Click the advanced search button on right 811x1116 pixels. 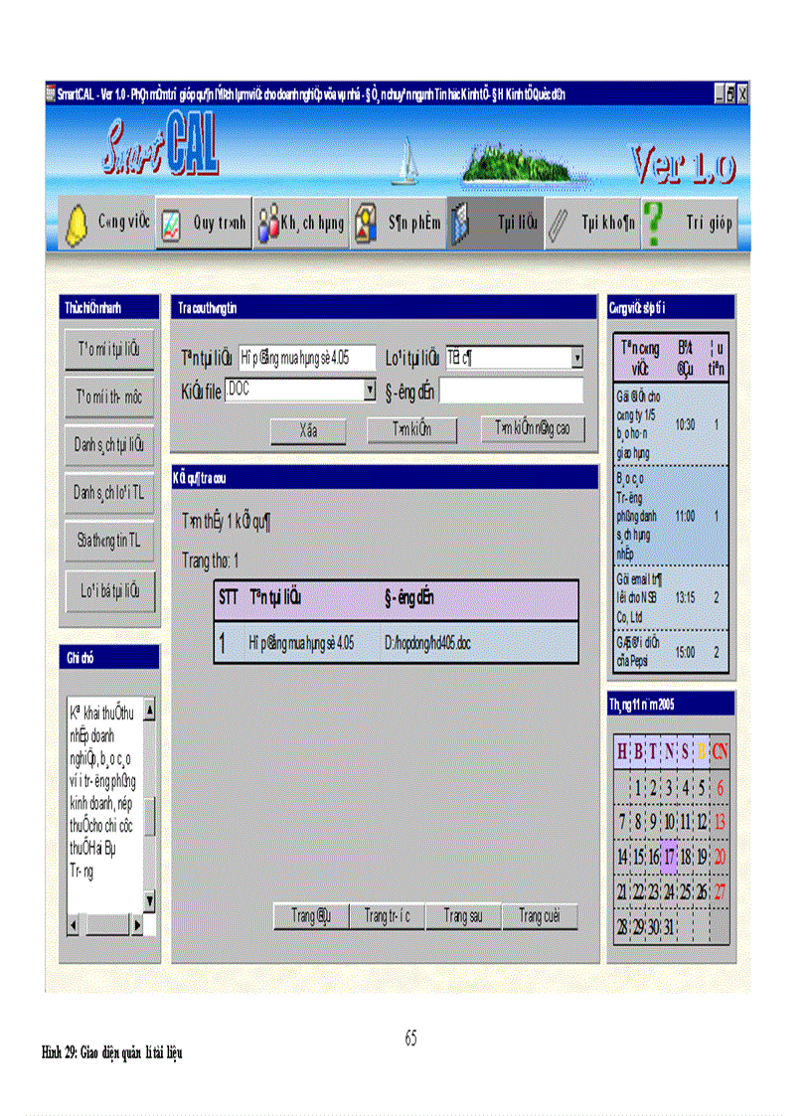(x=533, y=429)
